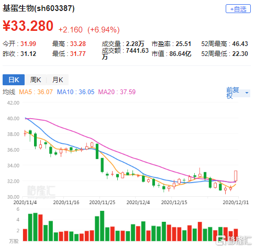Click the large green candle near 2020/11/25
255x249 pixels.
pyautogui.click(x=97, y=151)
